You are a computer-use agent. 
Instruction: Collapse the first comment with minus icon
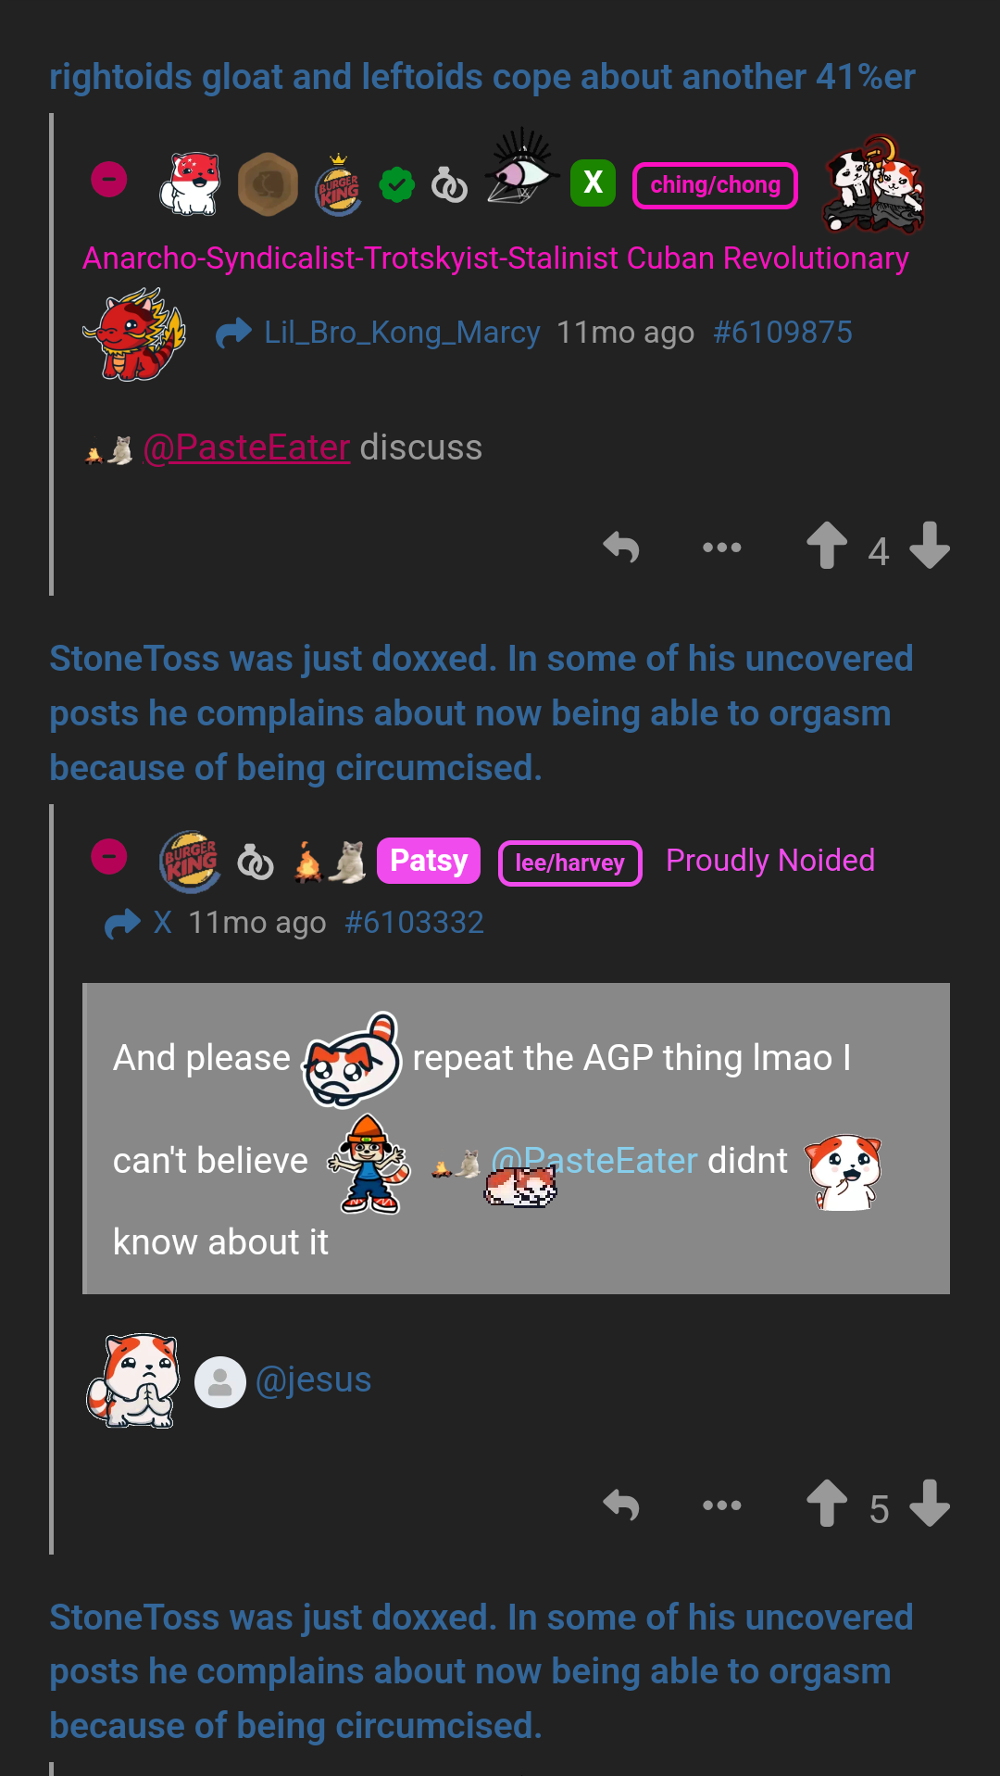(x=109, y=179)
